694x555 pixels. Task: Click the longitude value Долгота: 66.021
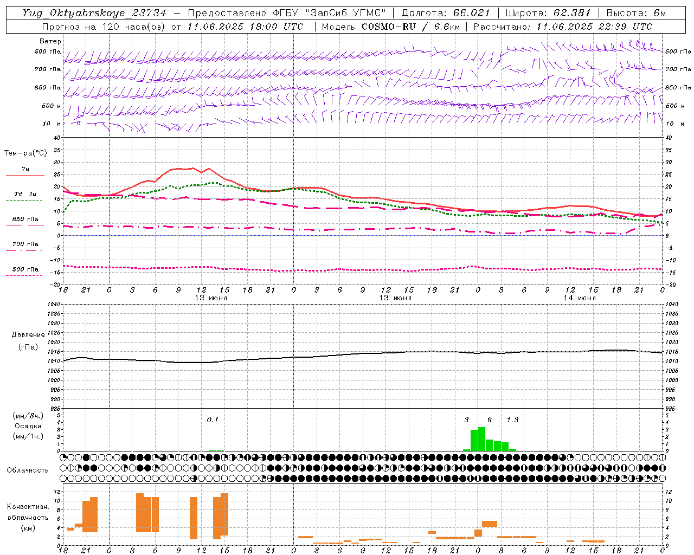[x=446, y=13]
